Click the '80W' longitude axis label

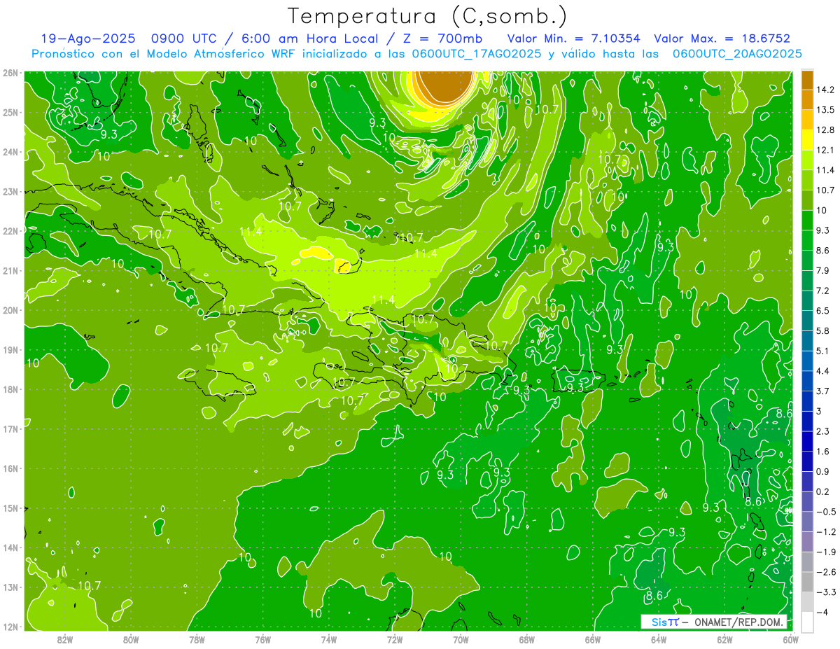point(130,639)
